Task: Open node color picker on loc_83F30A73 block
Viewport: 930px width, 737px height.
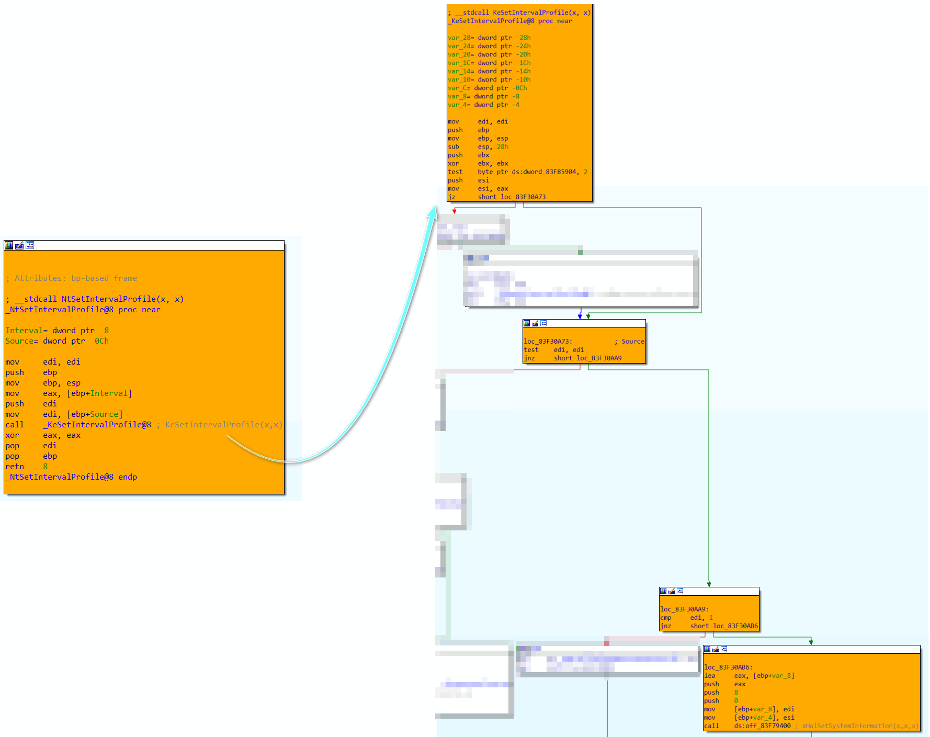Action: [x=527, y=323]
